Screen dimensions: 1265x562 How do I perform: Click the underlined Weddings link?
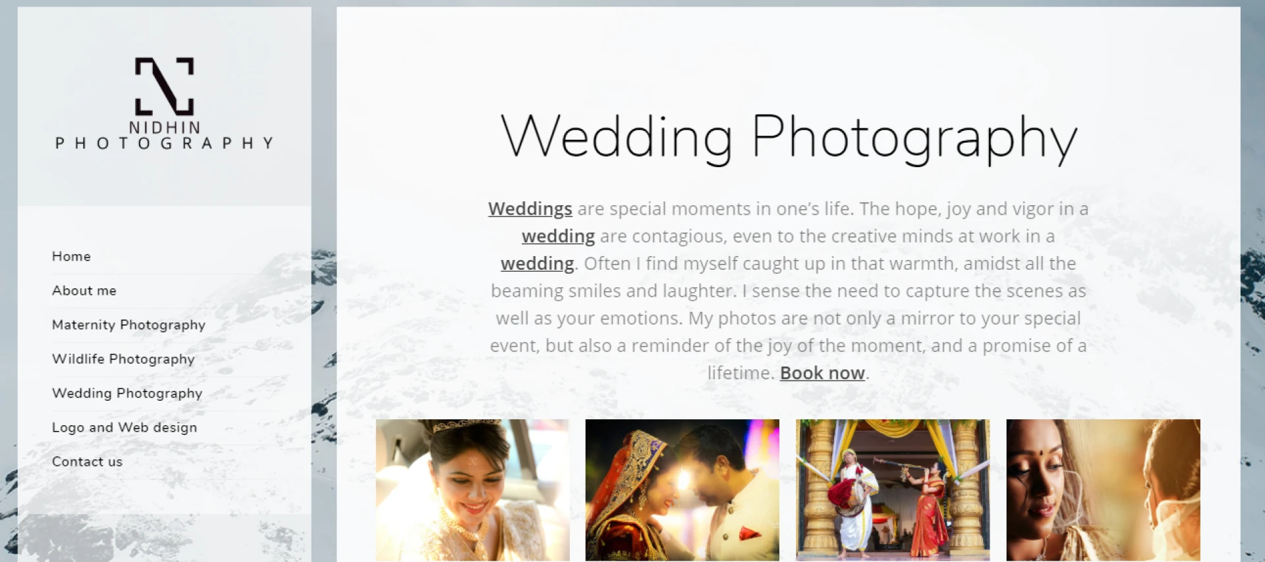530,209
